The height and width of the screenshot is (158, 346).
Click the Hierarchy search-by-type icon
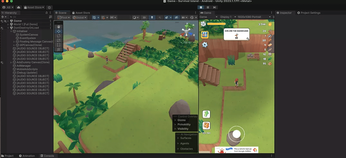tap(50, 17)
